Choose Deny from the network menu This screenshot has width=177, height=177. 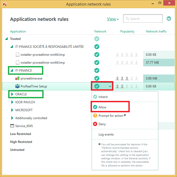(125, 124)
